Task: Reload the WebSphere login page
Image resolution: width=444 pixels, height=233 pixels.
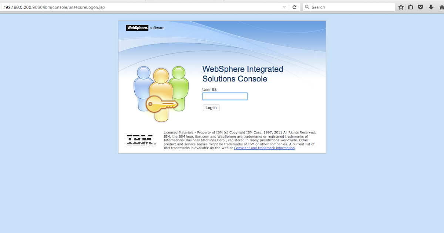Action: click(x=294, y=7)
